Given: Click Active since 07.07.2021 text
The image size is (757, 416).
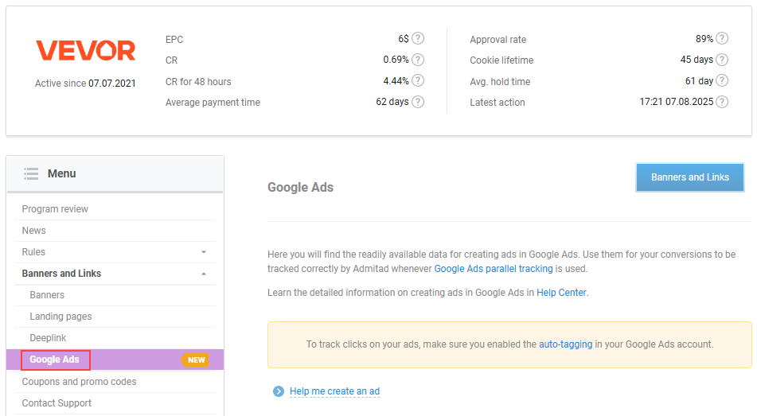Looking at the screenshot, I should click(85, 84).
